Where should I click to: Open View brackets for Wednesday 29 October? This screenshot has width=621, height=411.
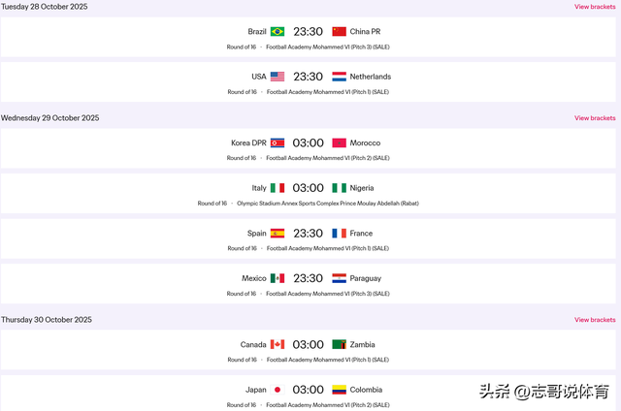pos(595,118)
